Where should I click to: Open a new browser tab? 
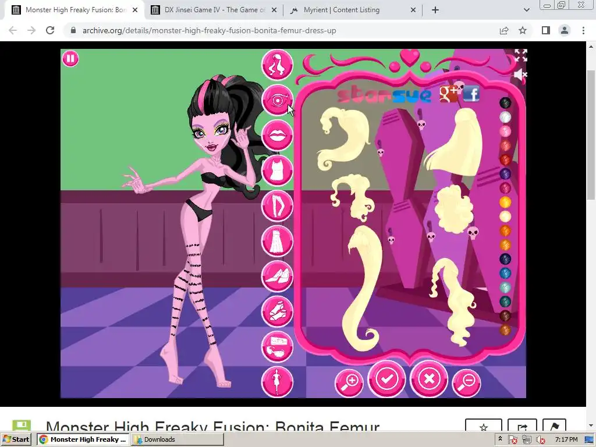point(435,10)
